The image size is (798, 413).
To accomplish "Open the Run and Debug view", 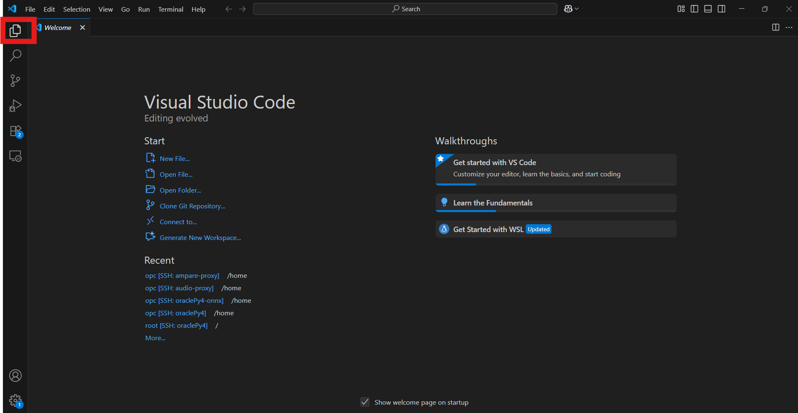I will click(15, 106).
